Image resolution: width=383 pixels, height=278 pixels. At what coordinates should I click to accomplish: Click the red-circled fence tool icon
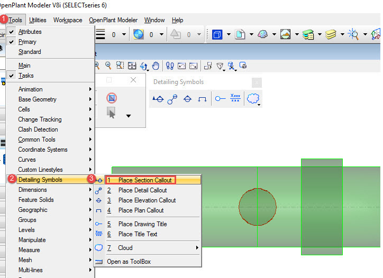(x=112, y=98)
